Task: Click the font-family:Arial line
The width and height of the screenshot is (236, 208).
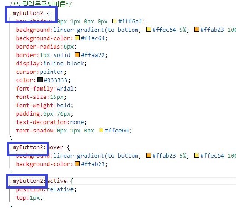Action: pyautogui.click(x=46, y=88)
